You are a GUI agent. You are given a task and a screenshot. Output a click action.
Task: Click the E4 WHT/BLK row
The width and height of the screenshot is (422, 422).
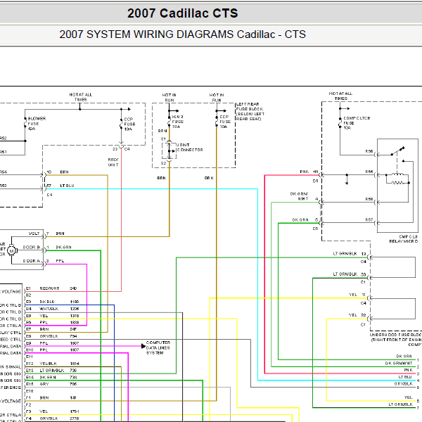coord(52,309)
